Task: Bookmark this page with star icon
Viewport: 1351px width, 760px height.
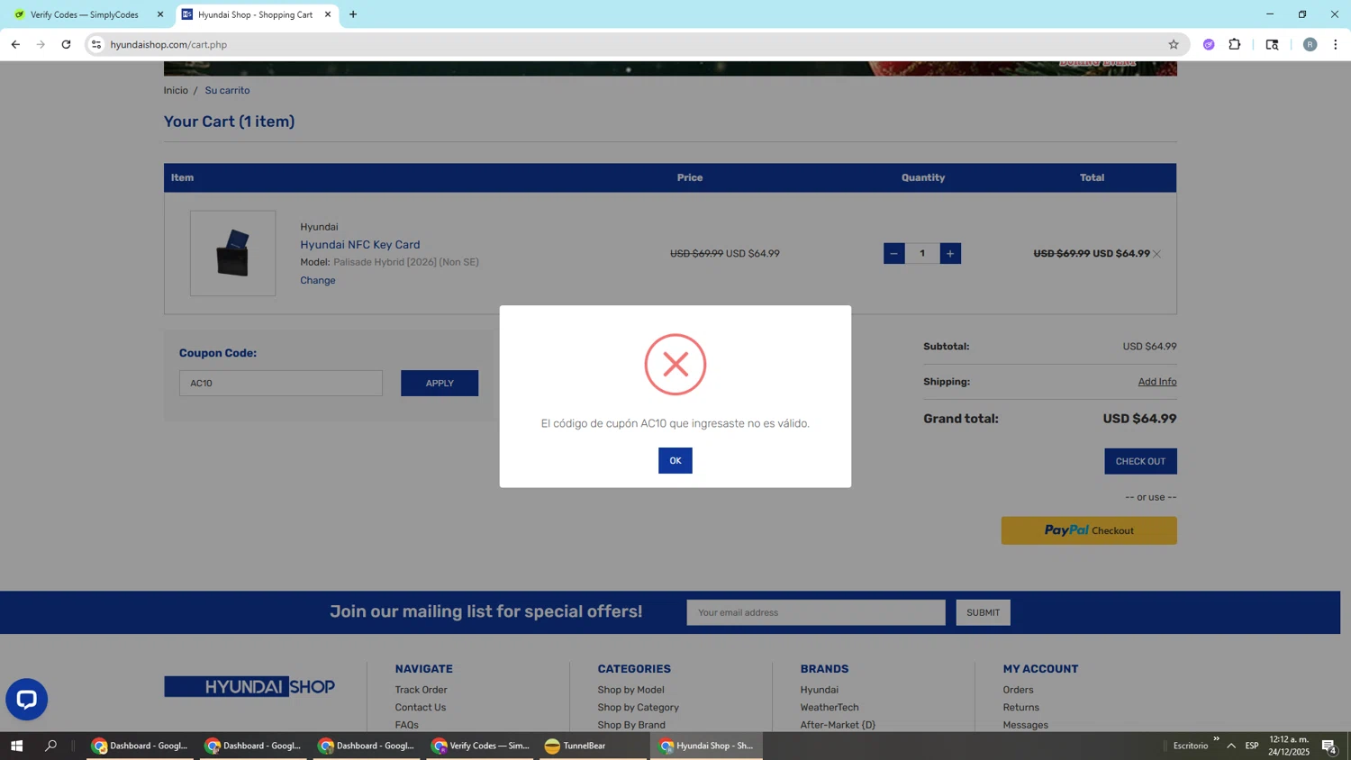Action: click(x=1173, y=44)
